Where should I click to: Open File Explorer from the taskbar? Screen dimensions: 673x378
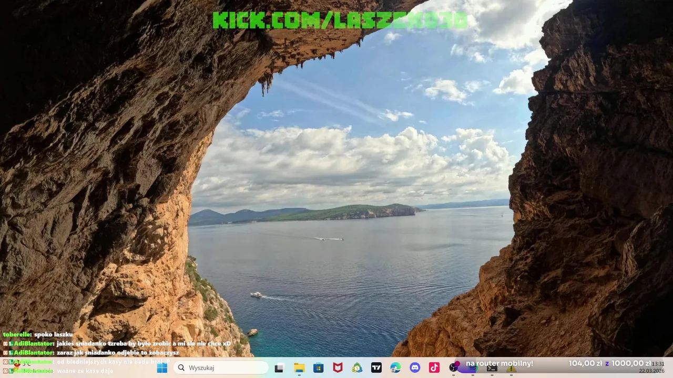tap(299, 368)
